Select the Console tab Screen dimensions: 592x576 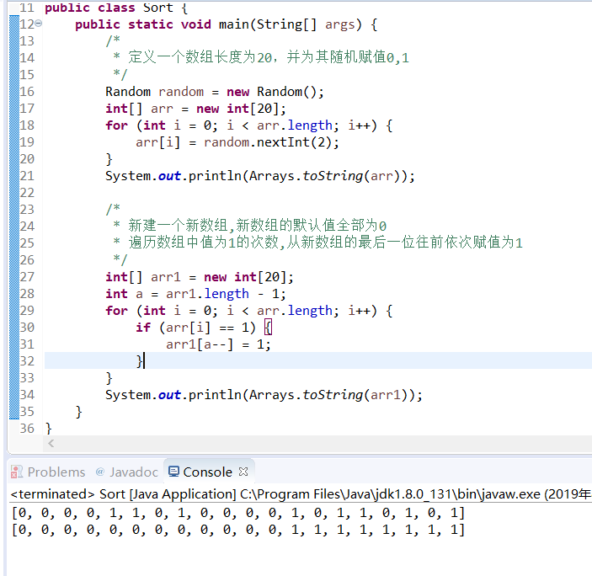pyautogui.click(x=207, y=472)
